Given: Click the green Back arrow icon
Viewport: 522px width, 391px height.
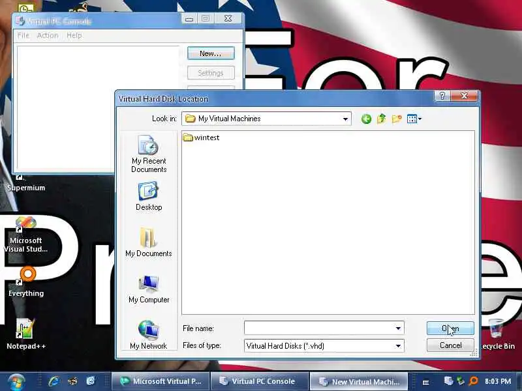Looking at the screenshot, I should click(x=366, y=119).
